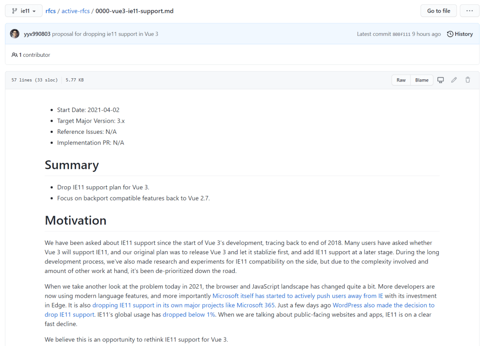
Task: Open link about Microsoft pushing users from IE
Action: coord(298,296)
